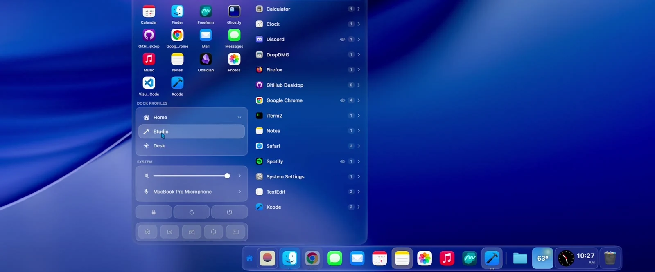Select System Settings in the app list
The image size is (655, 272).
click(308, 176)
